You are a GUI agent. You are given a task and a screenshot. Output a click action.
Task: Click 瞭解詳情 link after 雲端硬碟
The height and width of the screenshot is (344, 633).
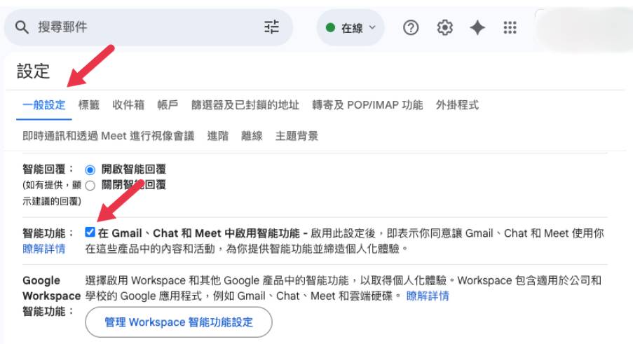click(428, 296)
